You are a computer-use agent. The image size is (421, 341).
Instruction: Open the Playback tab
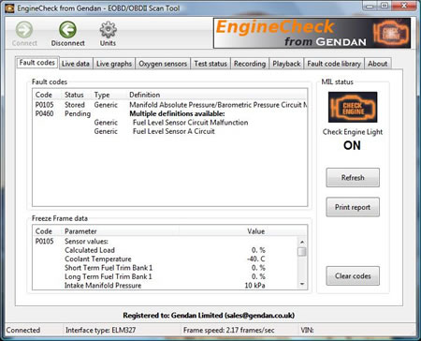coord(286,64)
